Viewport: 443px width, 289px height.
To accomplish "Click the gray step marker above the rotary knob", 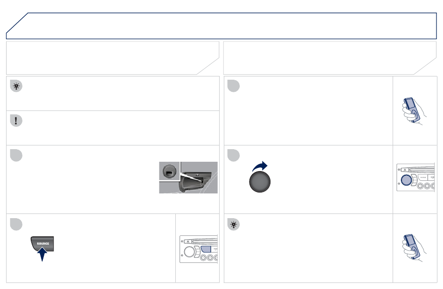I will pyautogui.click(x=234, y=155).
